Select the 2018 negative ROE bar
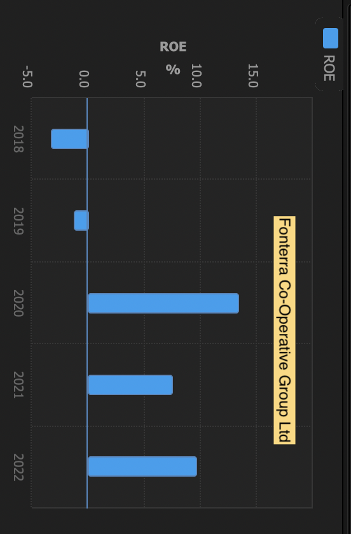 70,139
